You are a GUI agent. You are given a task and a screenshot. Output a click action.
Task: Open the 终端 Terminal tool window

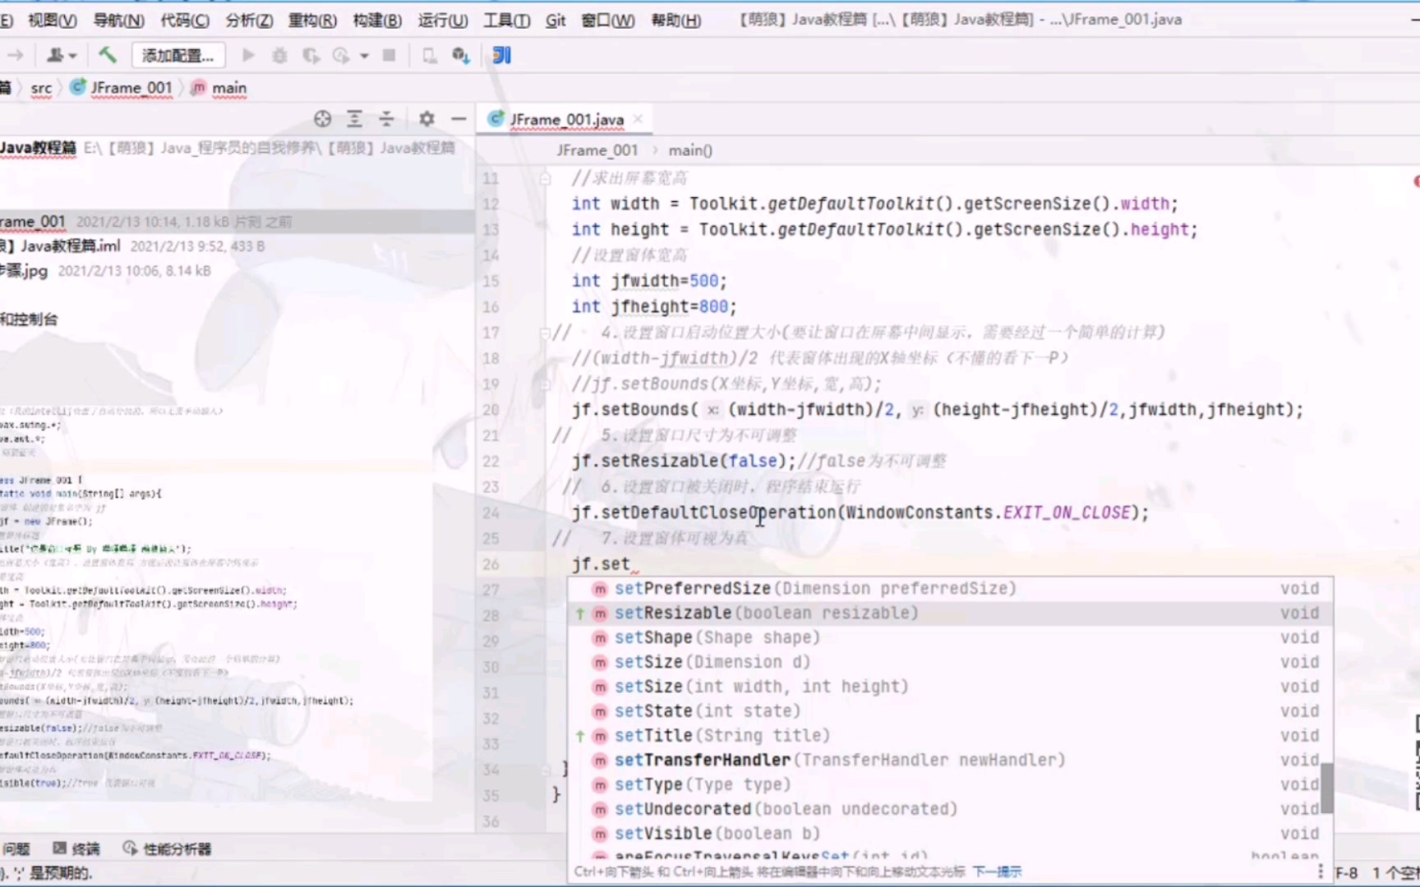tap(77, 848)
